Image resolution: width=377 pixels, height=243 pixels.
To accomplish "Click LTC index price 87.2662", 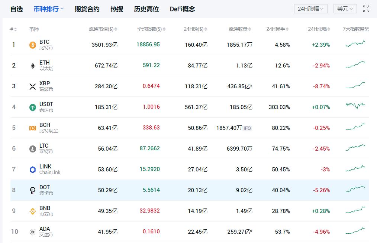I will coord(150,148).
